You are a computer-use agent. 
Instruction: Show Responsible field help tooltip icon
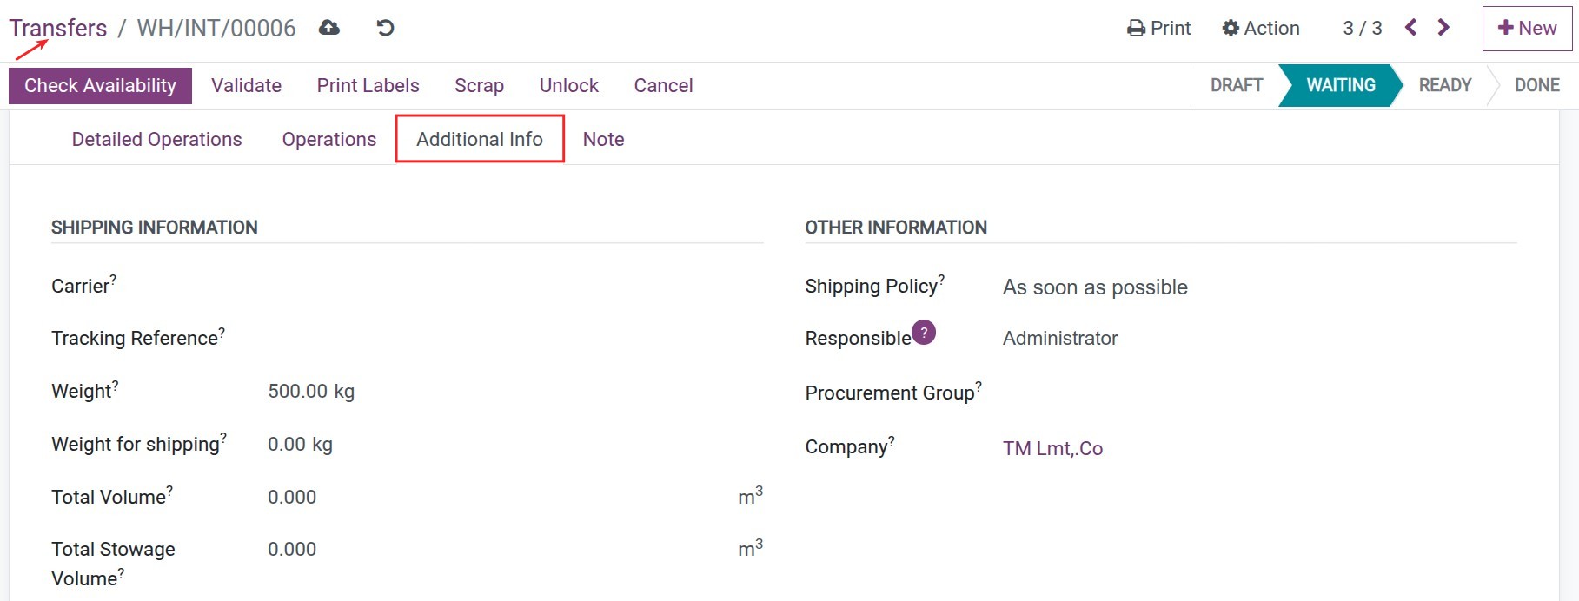924,332
